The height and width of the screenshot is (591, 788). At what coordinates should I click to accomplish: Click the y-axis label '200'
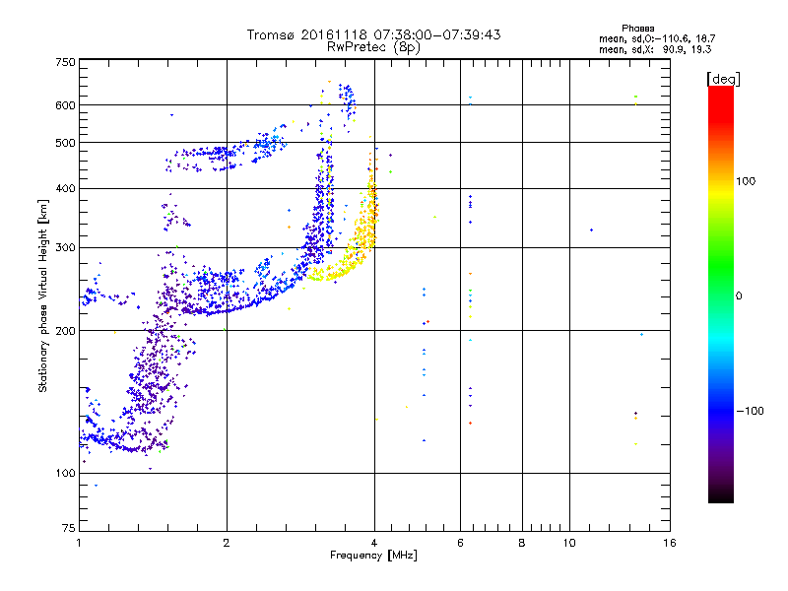65,331
